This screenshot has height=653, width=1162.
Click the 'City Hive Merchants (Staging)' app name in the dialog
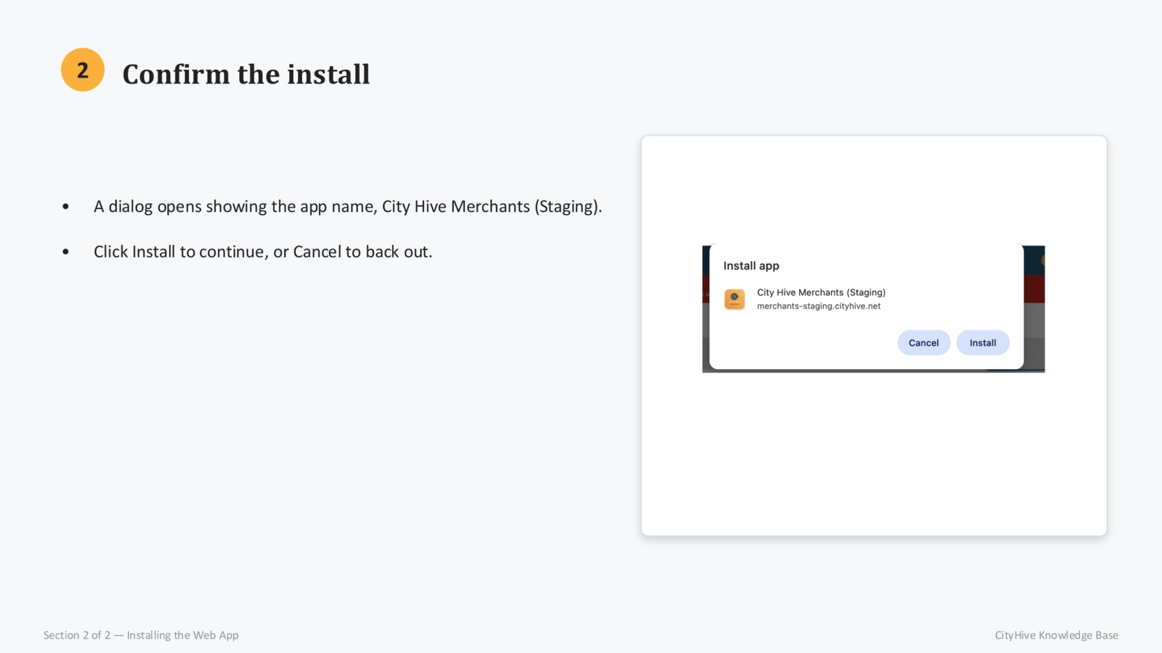click(821, 292)
